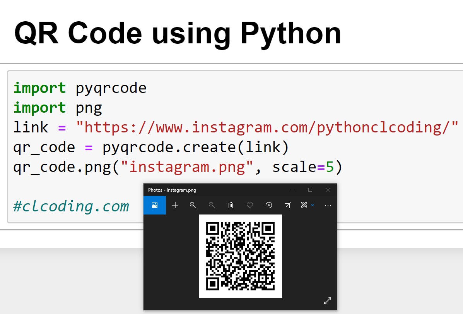The image size is (463, 314).
Task: Click the '#clcoding.com' comment
Action: point(71,206)
